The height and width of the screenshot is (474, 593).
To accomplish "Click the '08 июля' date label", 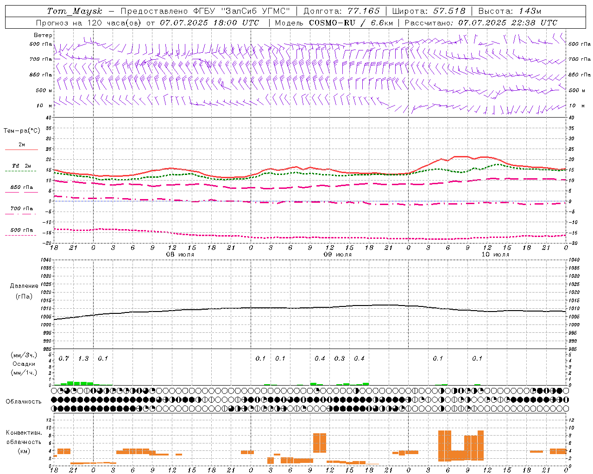I will pyautogui.click(x=180, y=255).
